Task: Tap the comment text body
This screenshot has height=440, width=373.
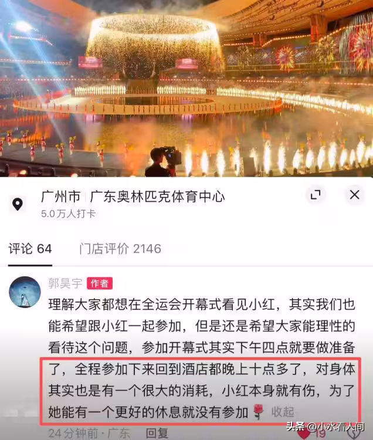Action: point(202,358)
